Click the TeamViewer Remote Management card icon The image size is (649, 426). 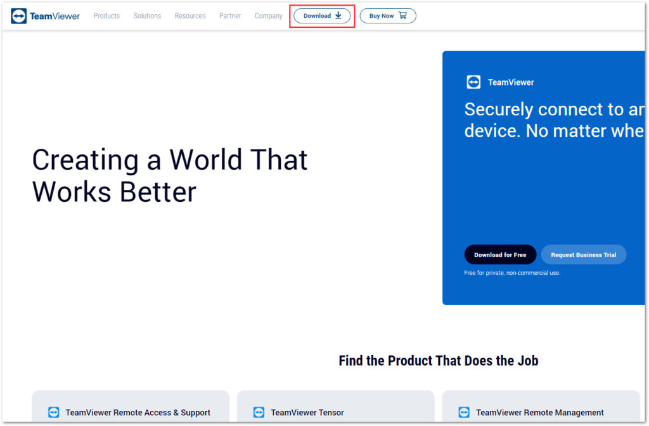click(464, 412)
